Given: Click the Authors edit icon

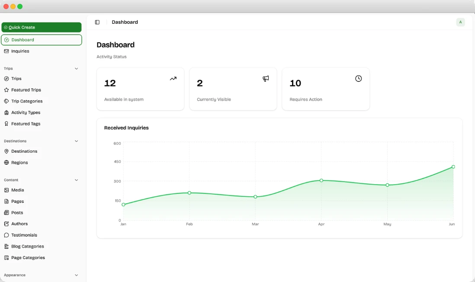Looking at the screenshot, I should 6,224.
